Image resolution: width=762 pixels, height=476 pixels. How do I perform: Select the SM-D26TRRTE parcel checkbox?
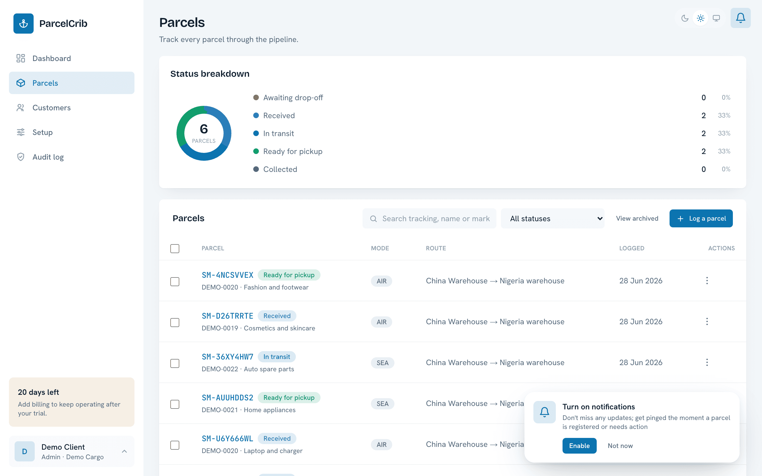pyautogui.click(x=175, y=322)
